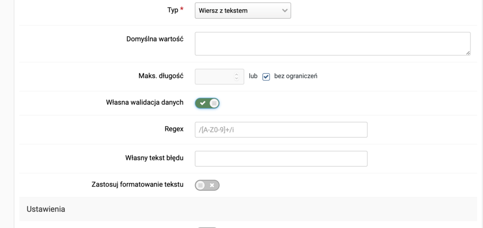Increase Maks. długość with the up arrow
Screen dimensions: 483x228
point(236,74)
